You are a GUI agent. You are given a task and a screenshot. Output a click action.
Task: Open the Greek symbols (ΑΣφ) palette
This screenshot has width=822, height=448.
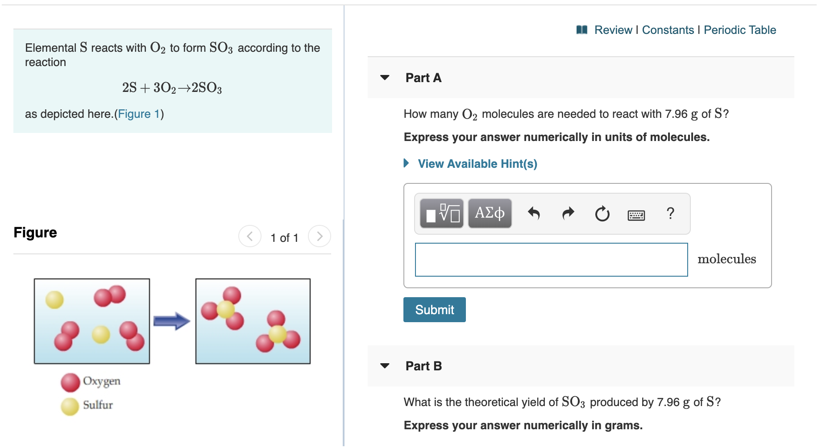[x=489, y=213]
